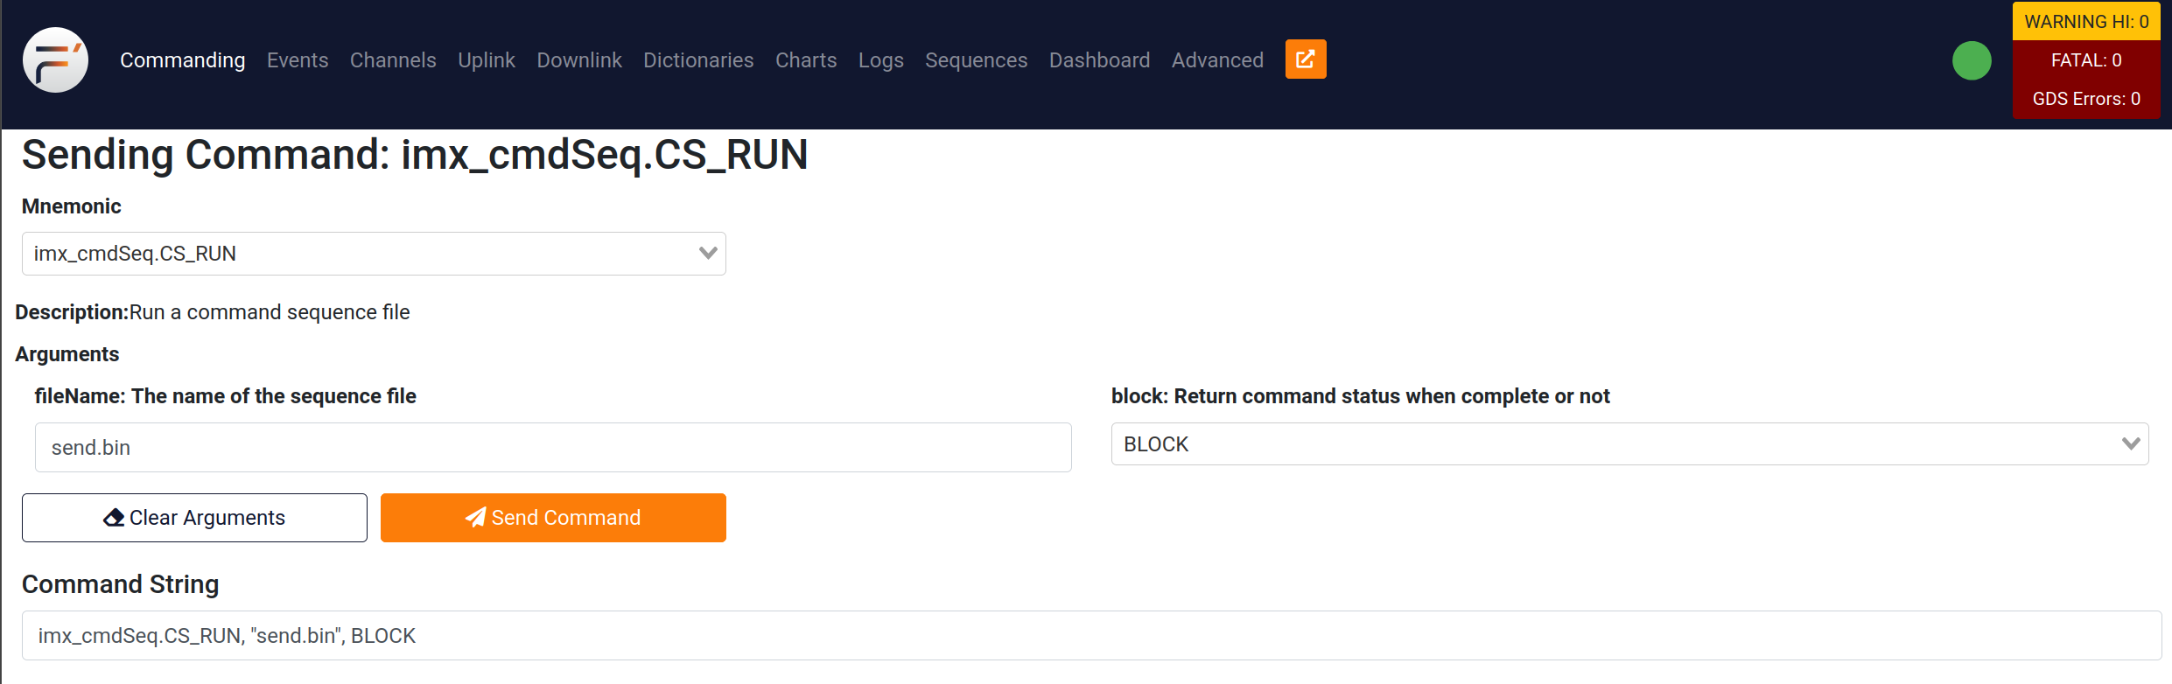The image size is (2172, 684).
Task: Open the Sequences tab
Action: [977, 60]
